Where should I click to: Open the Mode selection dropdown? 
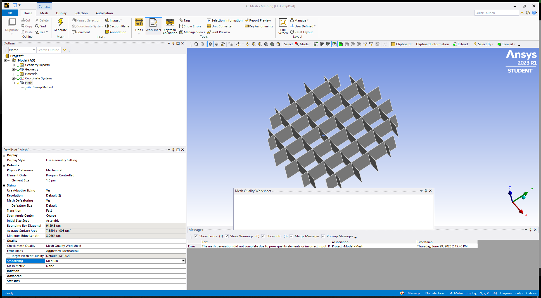(303, 44)
